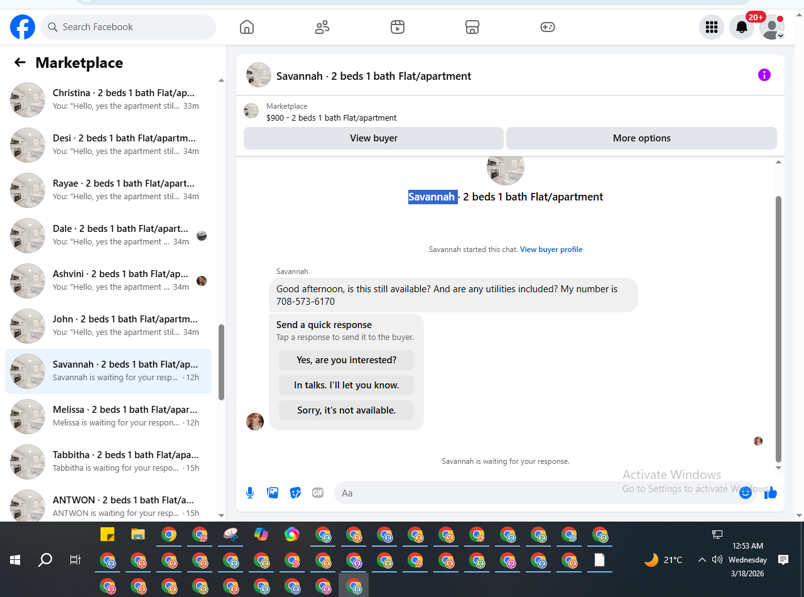Image resolution: width=804 pixels, height=597 pixels.
Task: Send quick response "Yes, are you interested?"
Action: click(347, 360)
